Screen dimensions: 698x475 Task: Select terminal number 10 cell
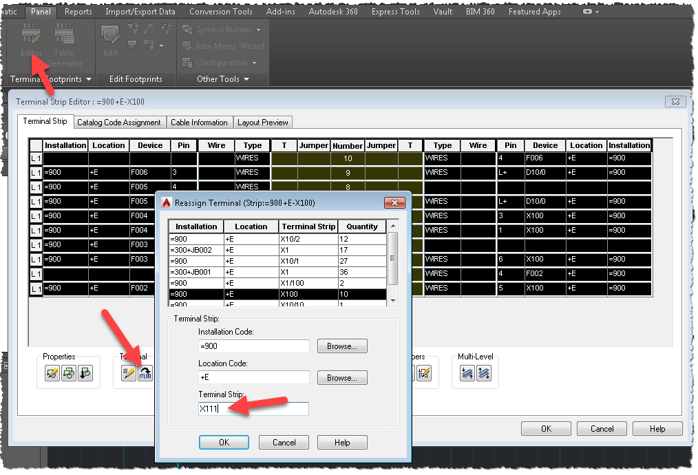point(348,158)
